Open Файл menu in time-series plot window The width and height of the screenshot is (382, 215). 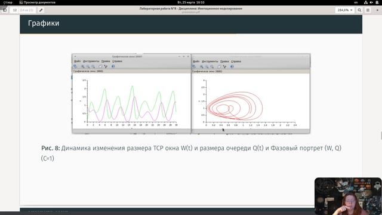coord(77,61)
